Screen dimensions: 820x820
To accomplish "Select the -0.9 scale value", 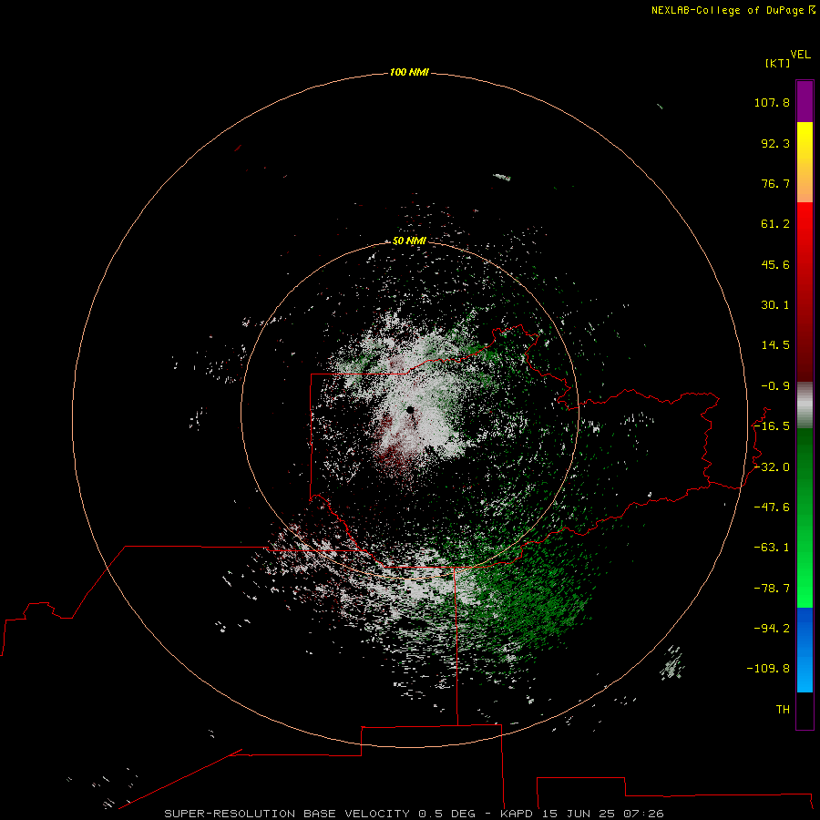I will pyautogui.click(x=775, y=386).
